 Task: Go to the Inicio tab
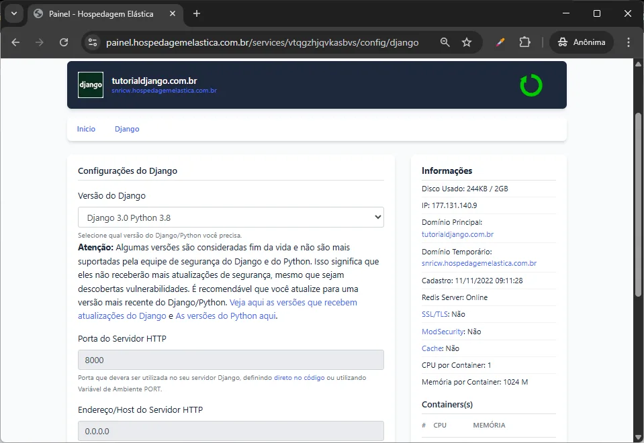(x=86, y=129)
